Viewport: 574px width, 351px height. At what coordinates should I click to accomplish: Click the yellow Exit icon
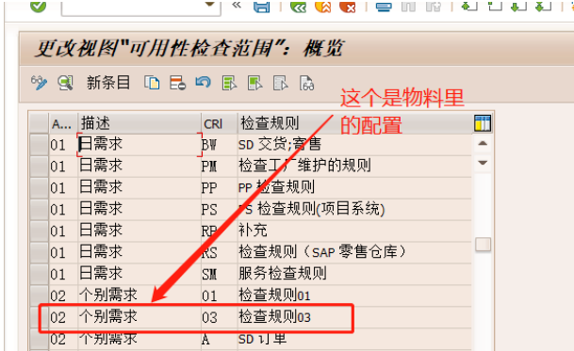323,7
